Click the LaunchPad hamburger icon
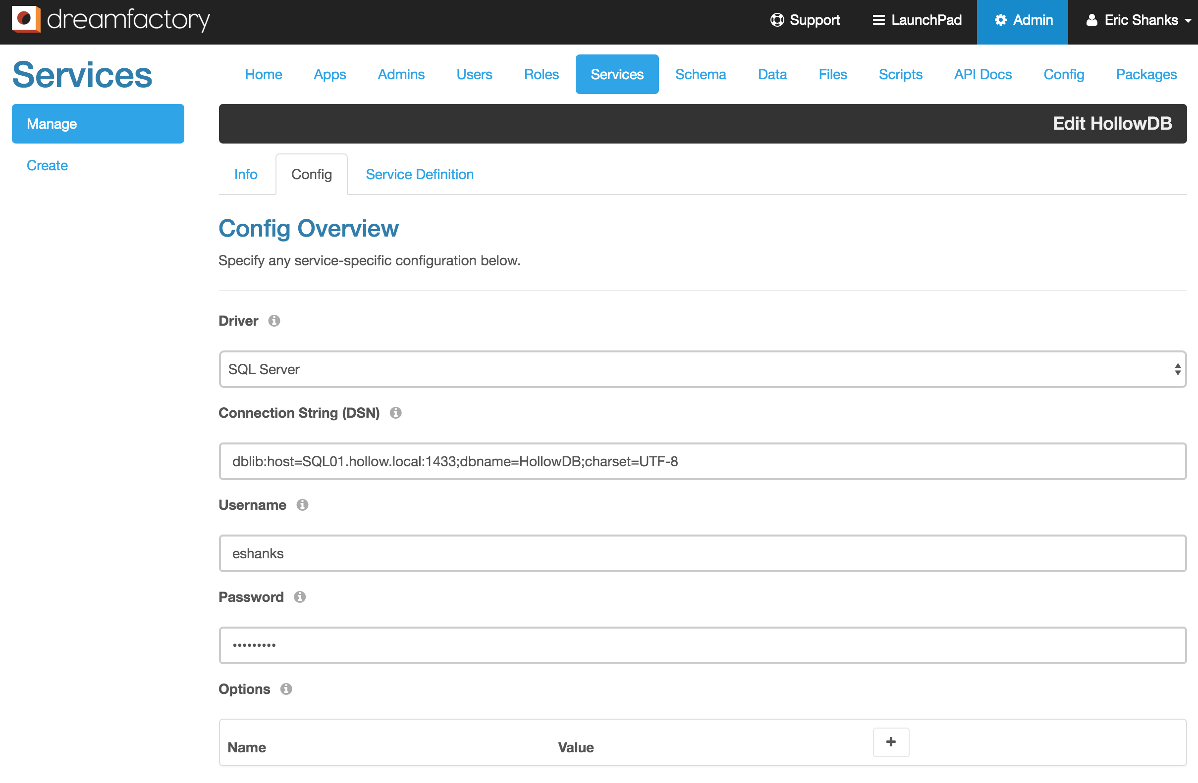The width and height of the screenshot is (1198, 783). point(878,20)
